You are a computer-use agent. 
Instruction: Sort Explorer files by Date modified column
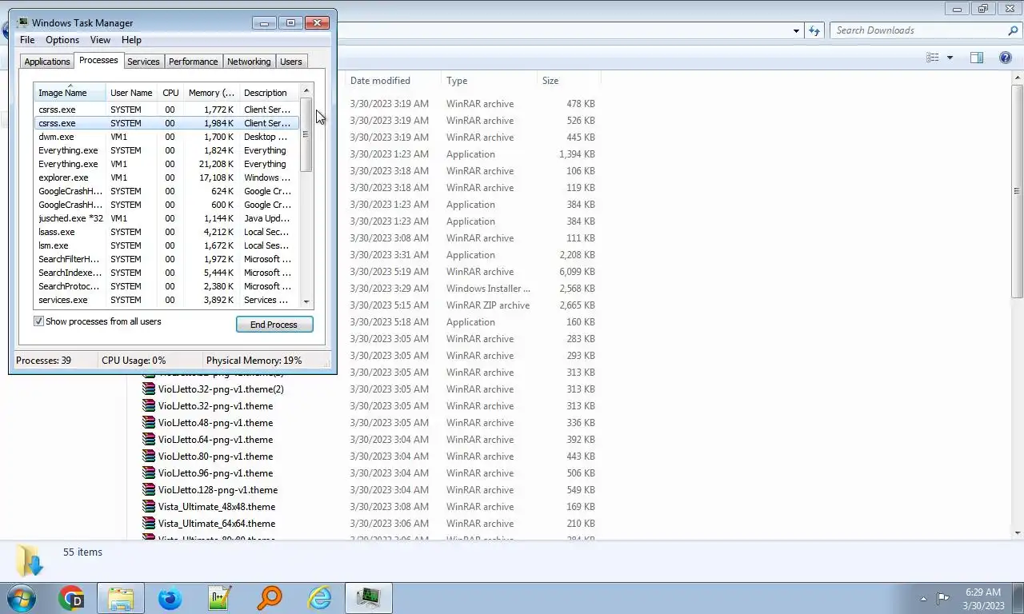click(x=392, y=81)
